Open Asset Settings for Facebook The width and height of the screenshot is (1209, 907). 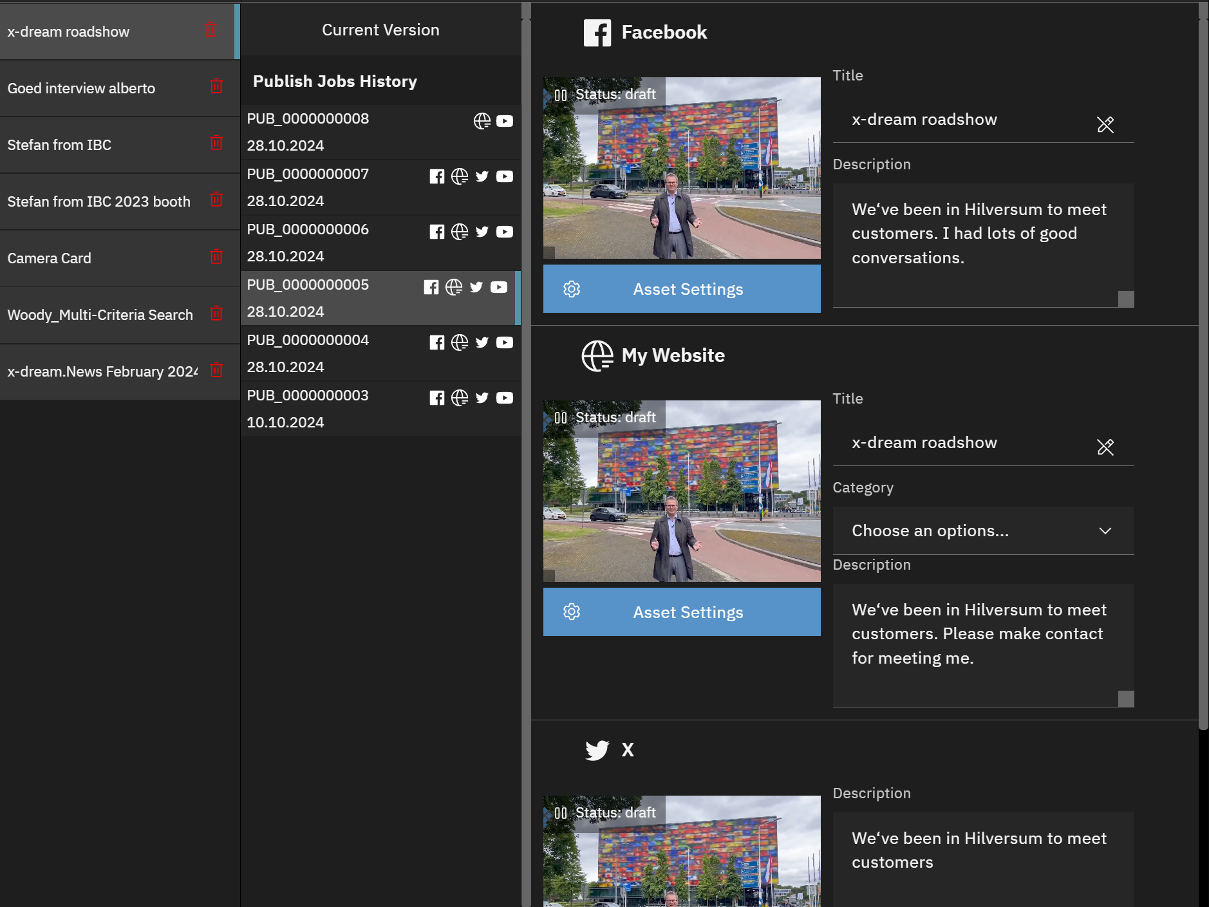click(x=682, y=289)
